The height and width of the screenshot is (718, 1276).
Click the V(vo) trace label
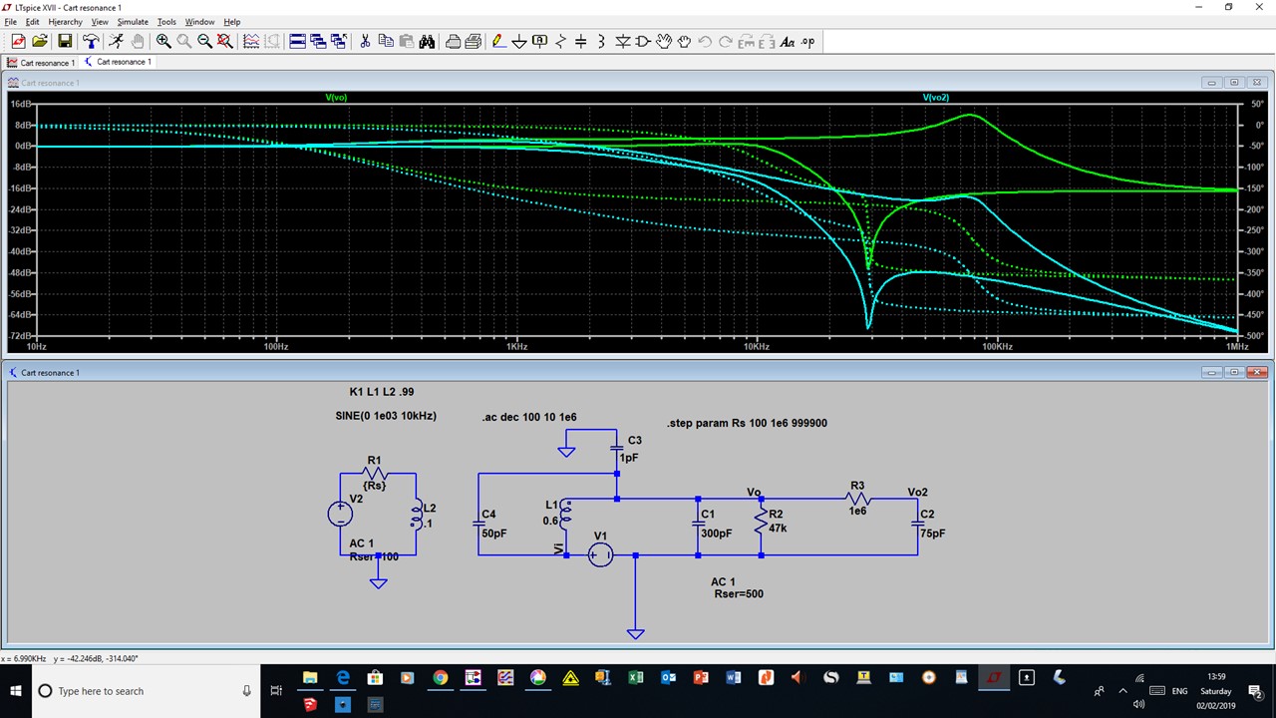336,98
